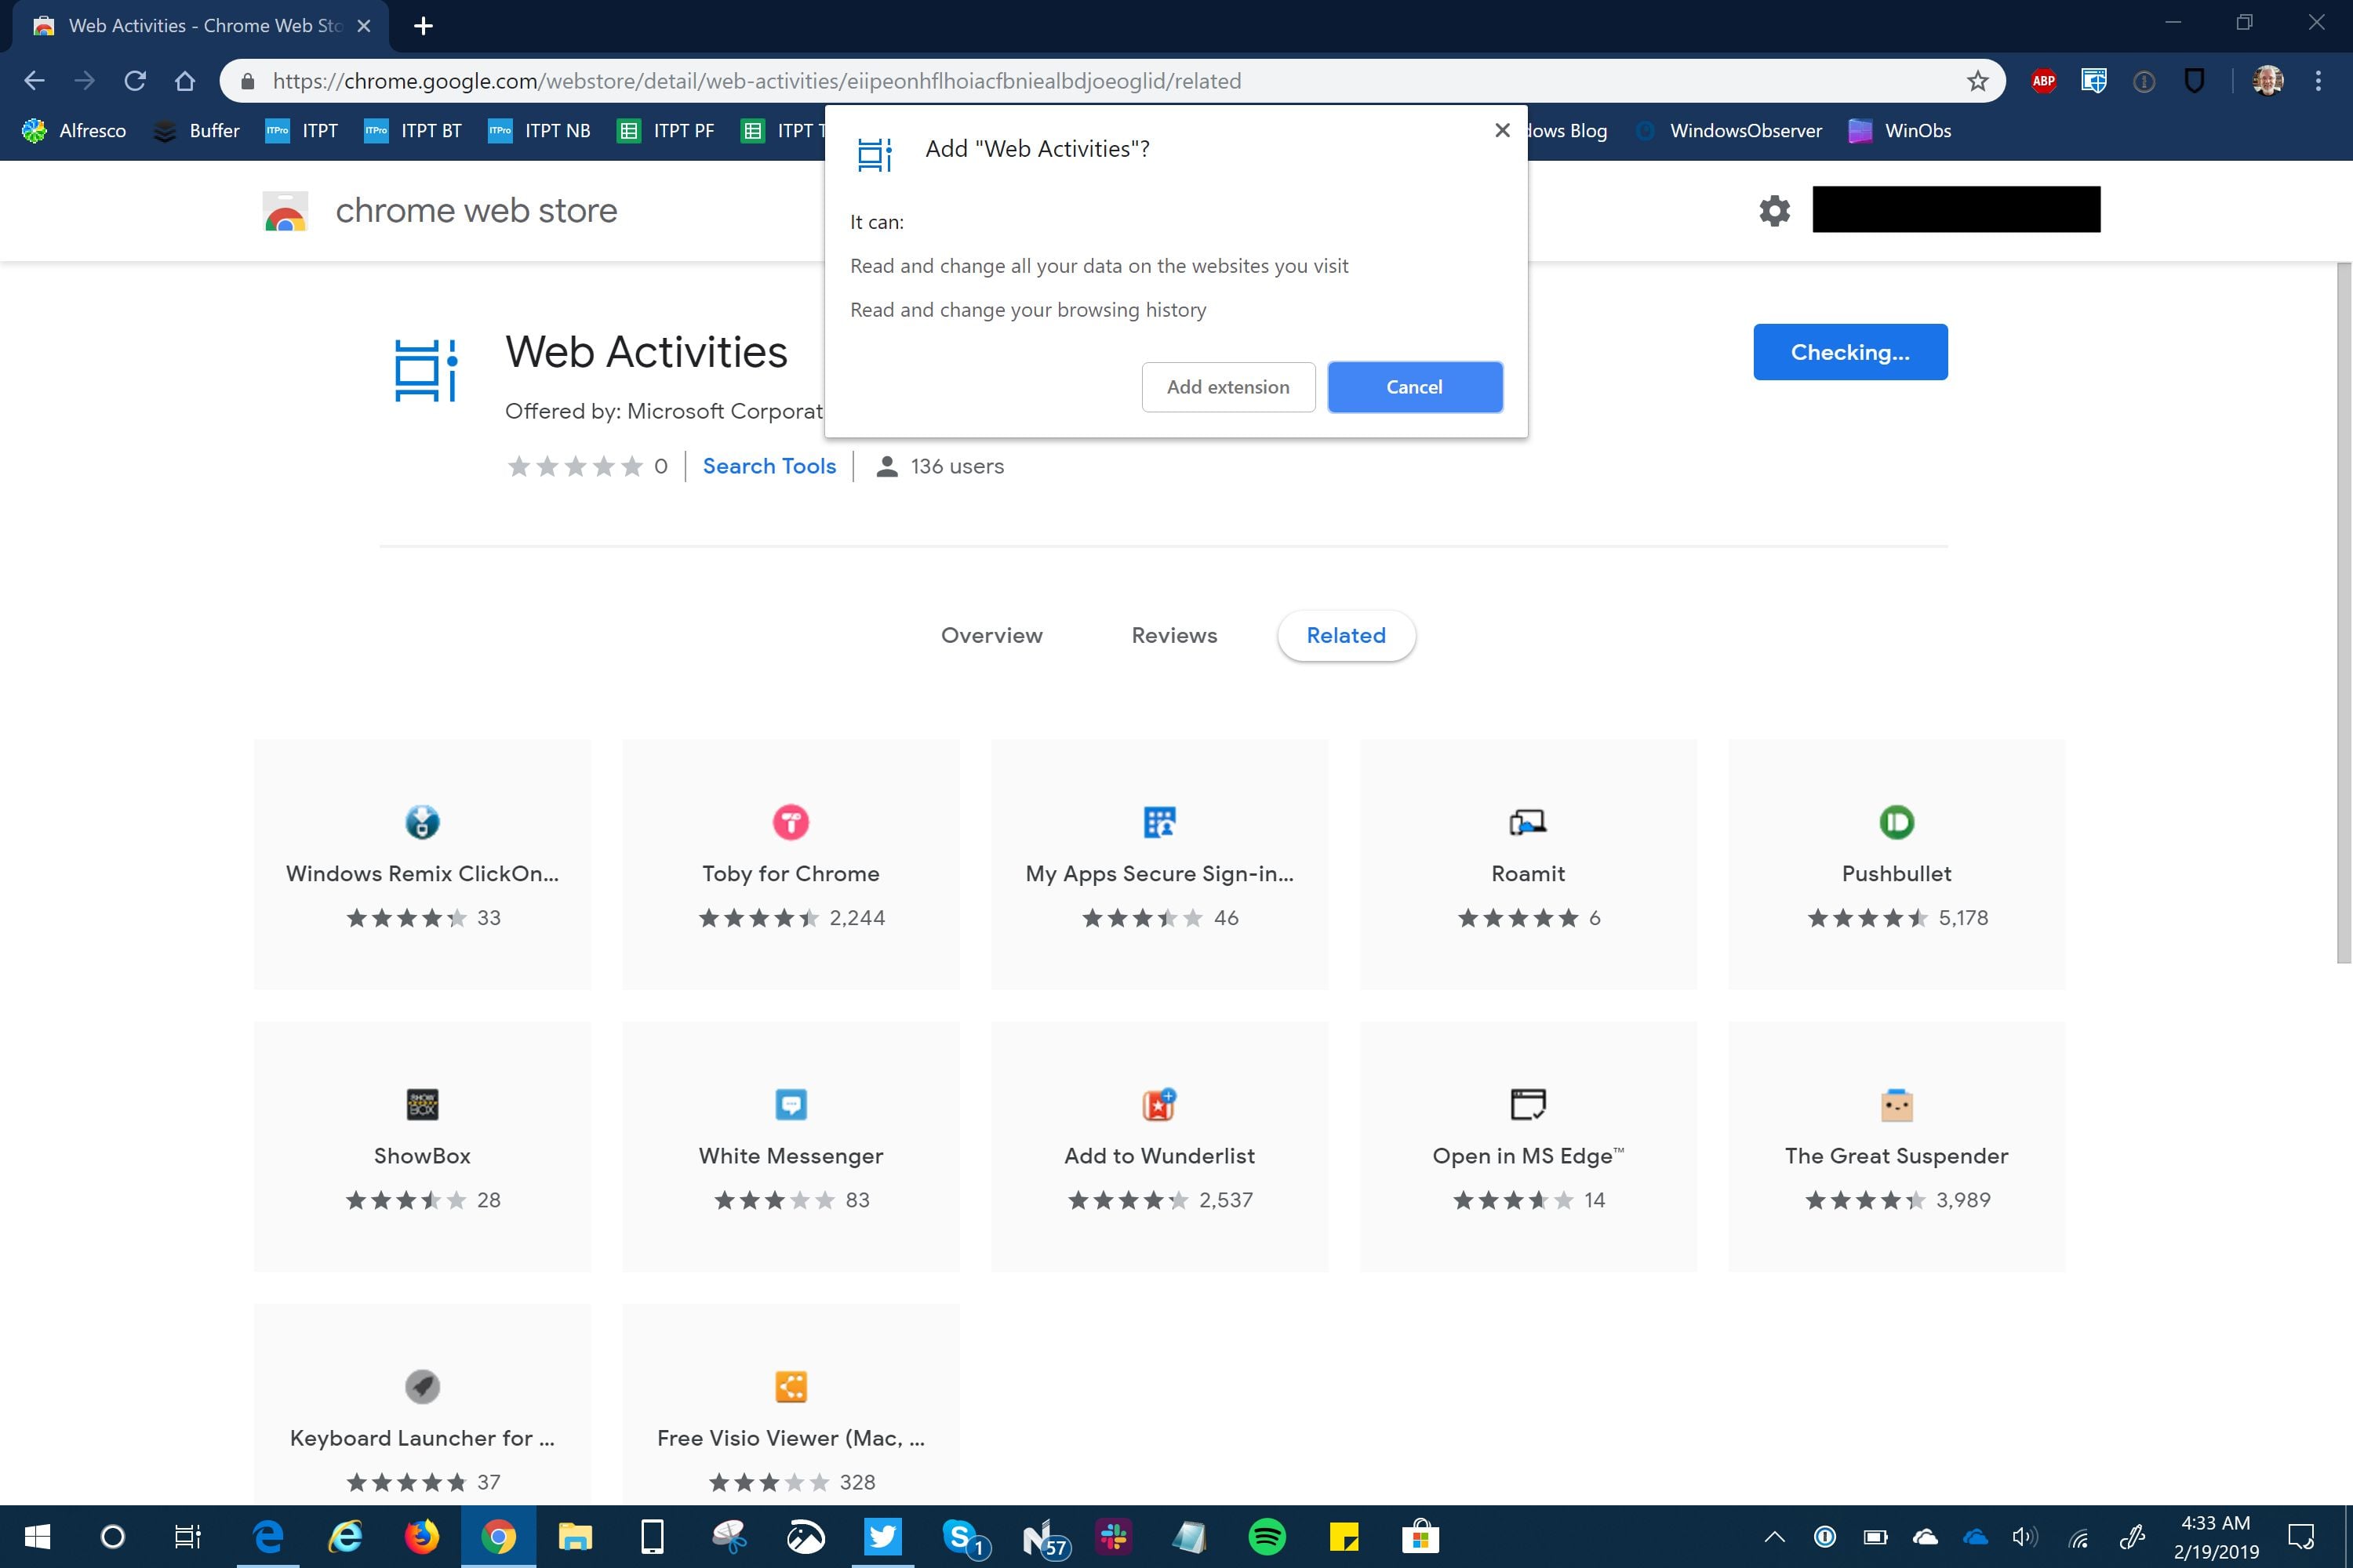
Task: Open the Roamit extension icon
Action: pyautogui.click(x=1528, y=822)
